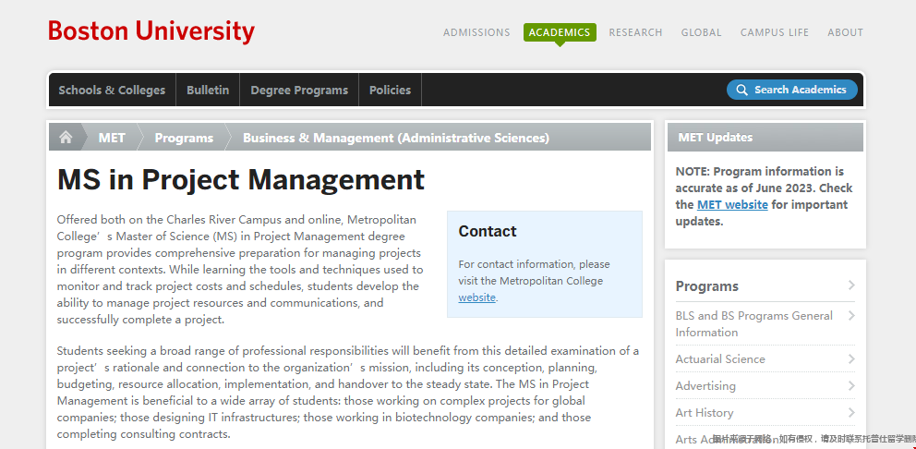
Task: Go to MET in the breadcrumb
Action: coord(112,138)
